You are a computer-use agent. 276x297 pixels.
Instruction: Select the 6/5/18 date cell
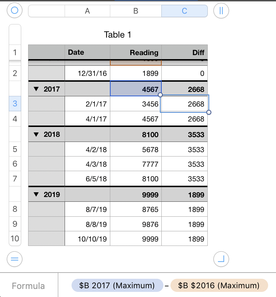click(x=87, y=179)
